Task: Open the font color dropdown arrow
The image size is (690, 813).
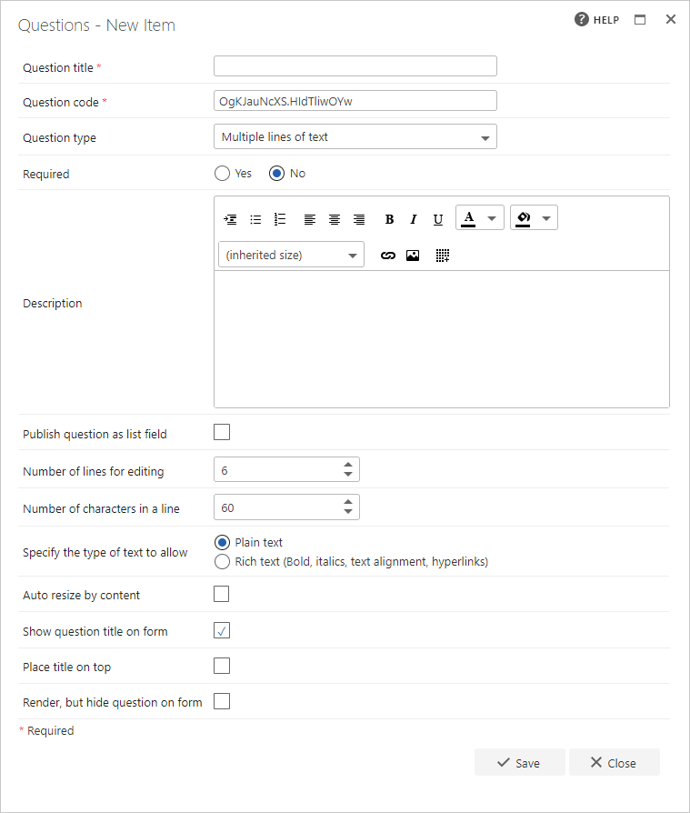Action: [492, 218]
